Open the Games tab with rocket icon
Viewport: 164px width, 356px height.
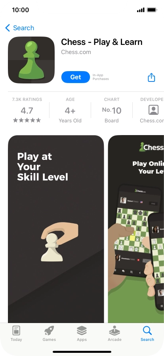pyautogui.click(x=49, y=334)
